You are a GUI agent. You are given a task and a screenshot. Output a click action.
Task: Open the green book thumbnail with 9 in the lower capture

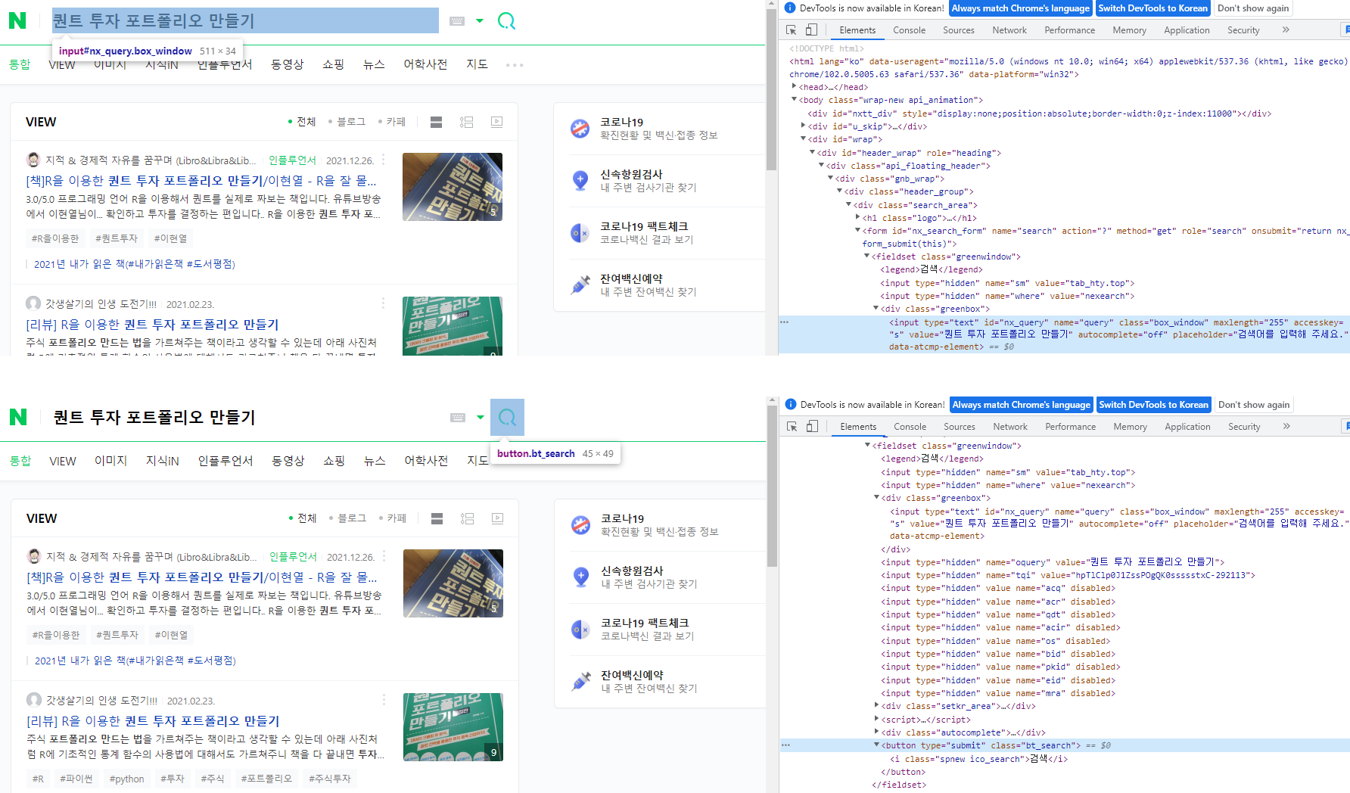[453, 727]
